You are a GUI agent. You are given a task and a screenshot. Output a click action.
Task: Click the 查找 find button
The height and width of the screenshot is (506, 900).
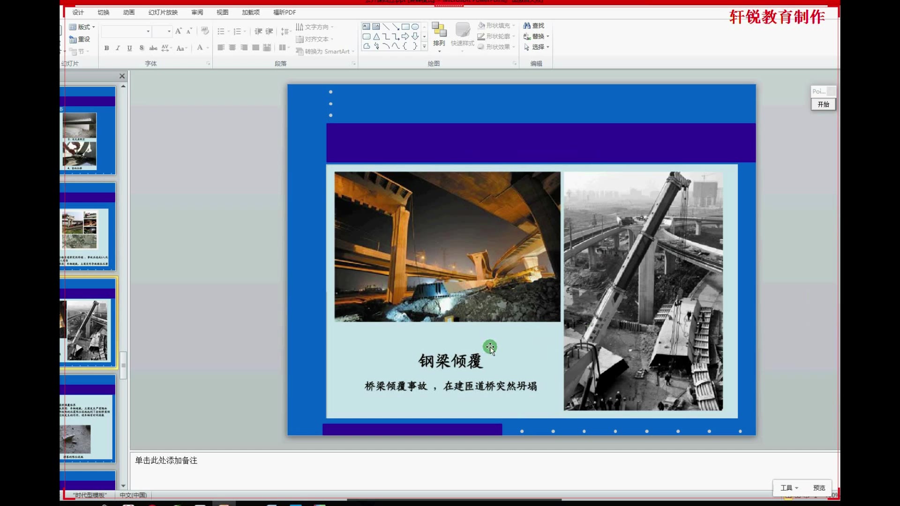tap(534, 25)
